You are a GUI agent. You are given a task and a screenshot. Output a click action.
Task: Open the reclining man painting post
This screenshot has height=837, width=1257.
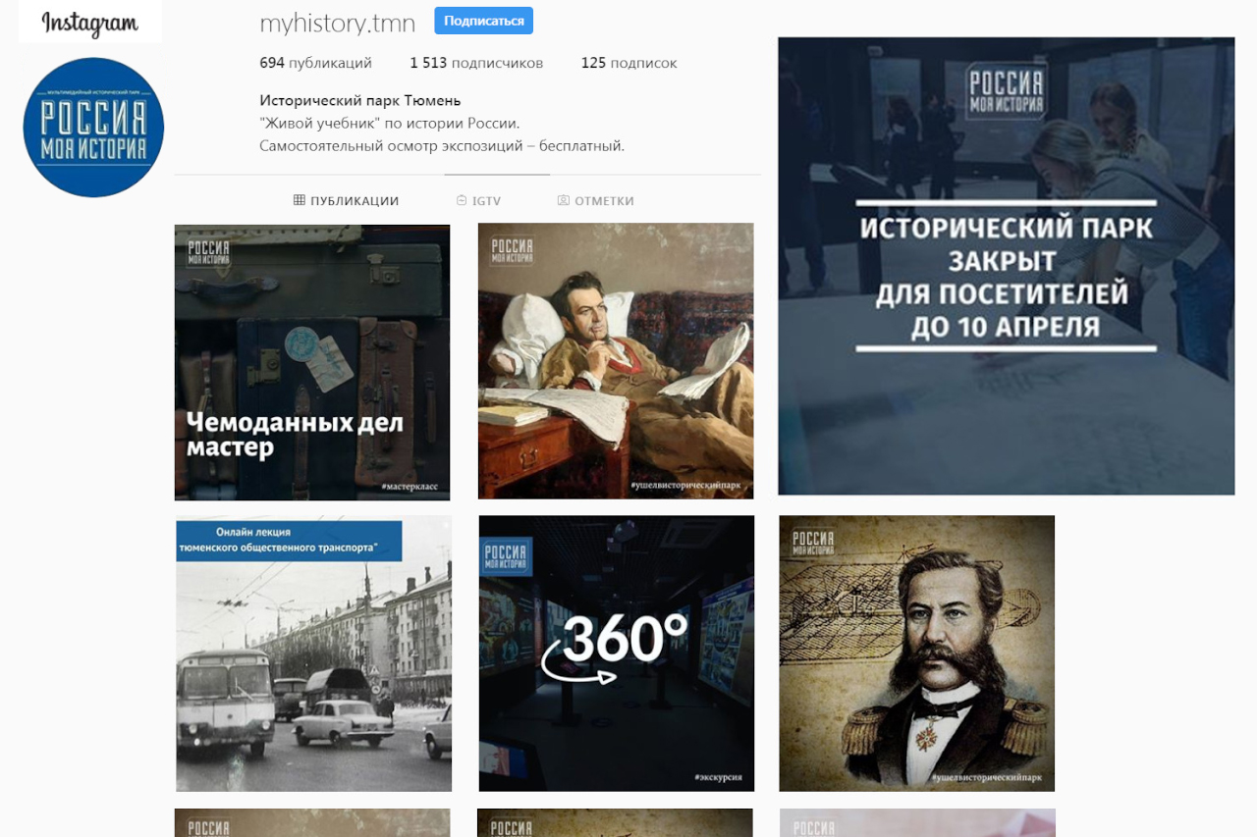(x=616, y=361)
